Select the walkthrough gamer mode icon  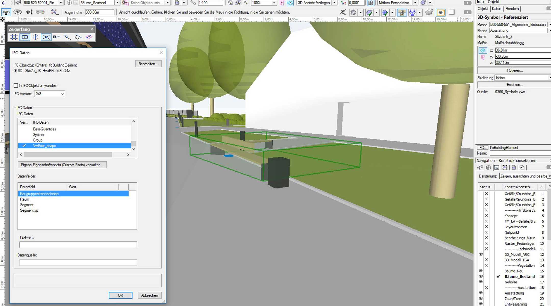click(x=40, y=12)
